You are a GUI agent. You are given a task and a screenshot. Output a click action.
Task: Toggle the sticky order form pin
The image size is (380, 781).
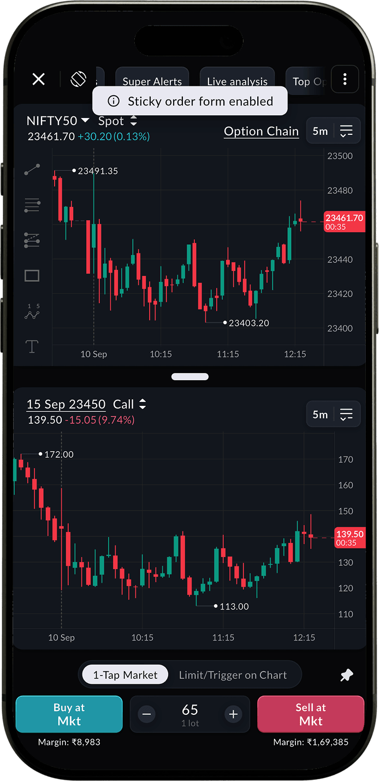pos(347,676)
